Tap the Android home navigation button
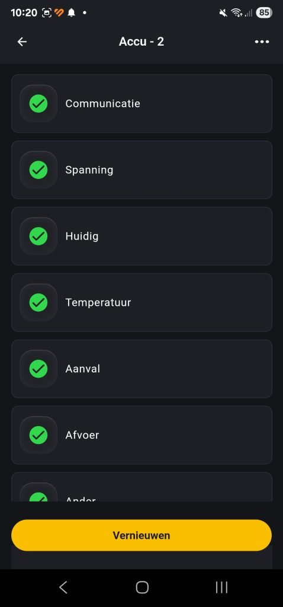The width and height of the screenshot is (283, 607). (x=142, y=587)
